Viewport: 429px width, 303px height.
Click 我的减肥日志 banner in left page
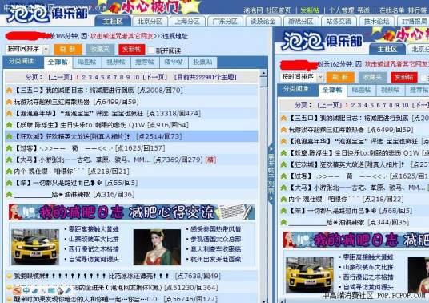point(131,212)
